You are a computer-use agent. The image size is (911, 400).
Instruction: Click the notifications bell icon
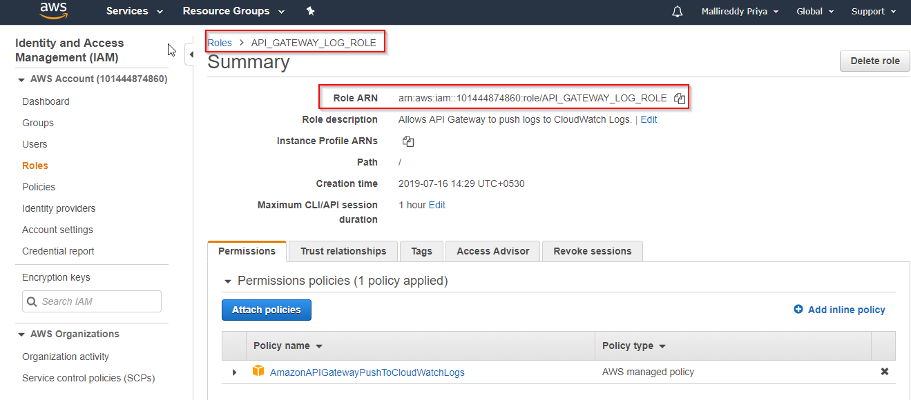coord(677,11)
